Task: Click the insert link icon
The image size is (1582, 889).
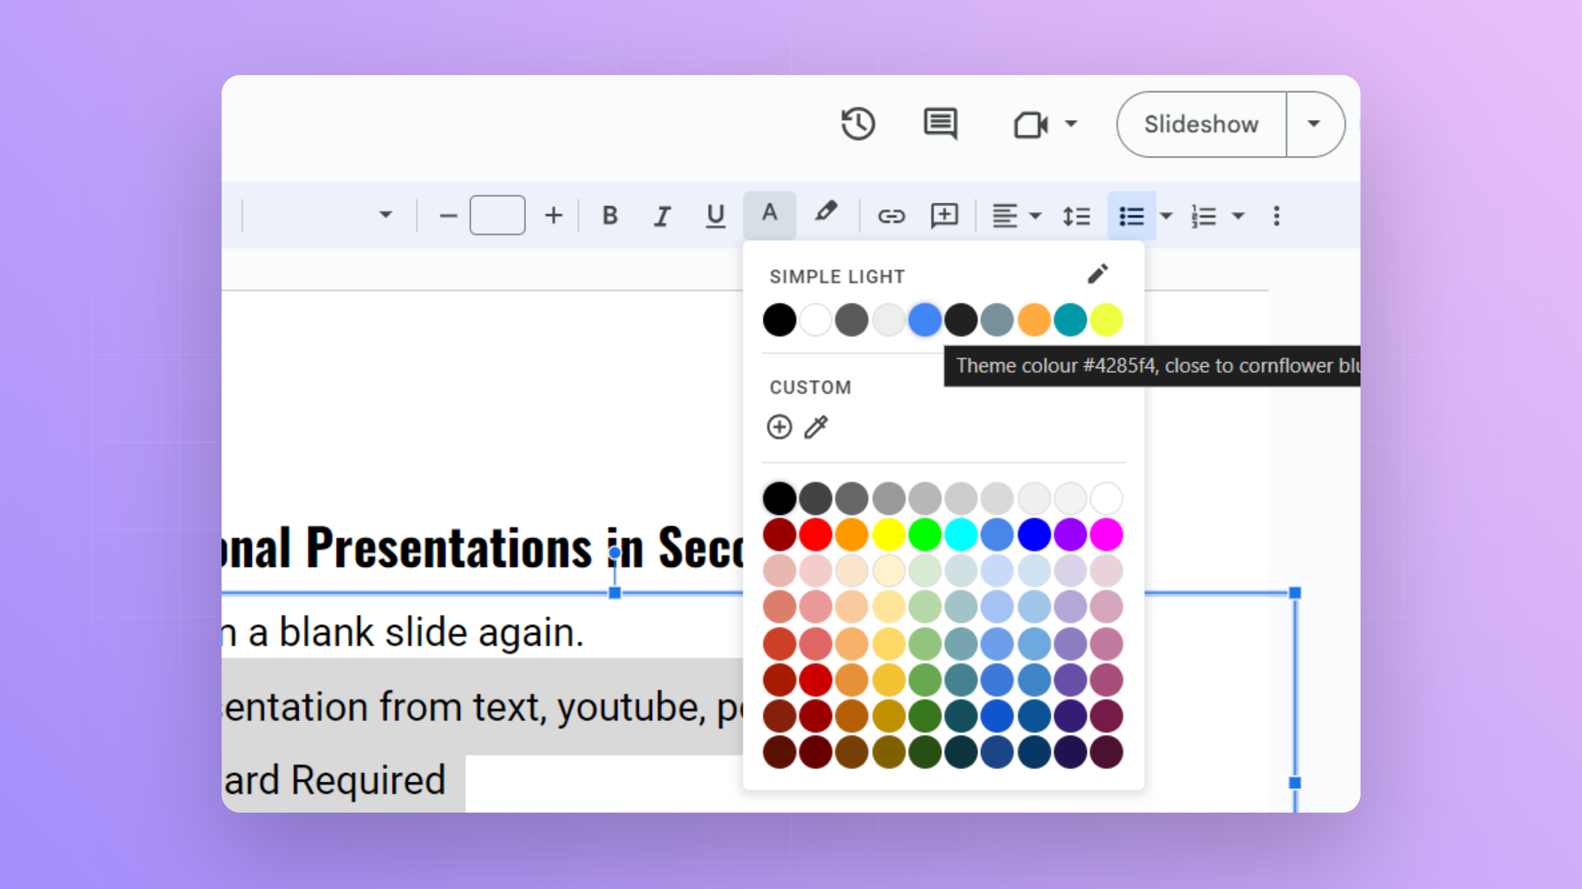Action: (x=891, y=216)
